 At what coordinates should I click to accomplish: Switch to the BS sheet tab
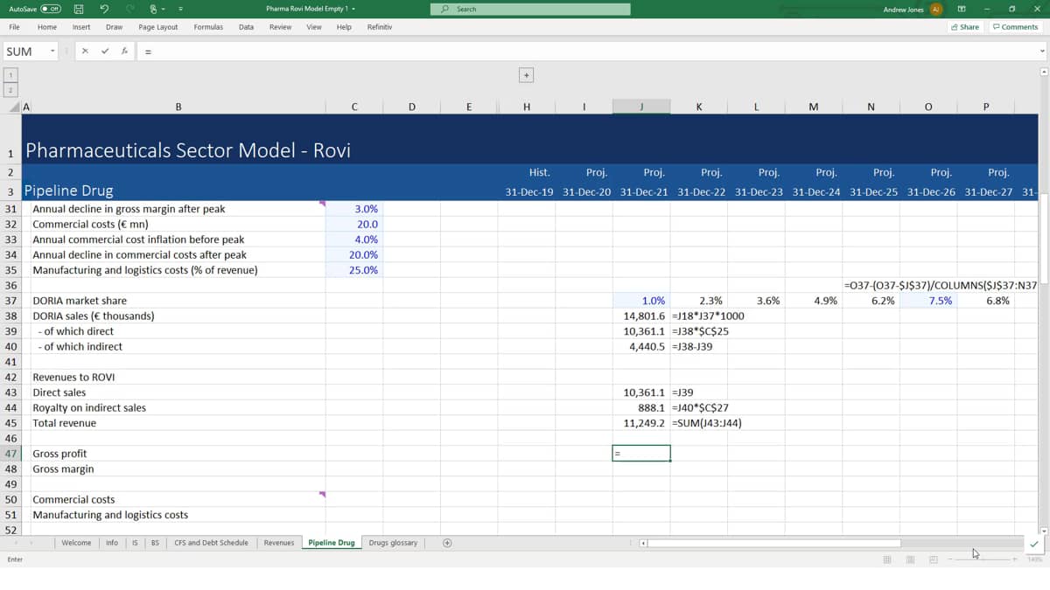[155, 543]
